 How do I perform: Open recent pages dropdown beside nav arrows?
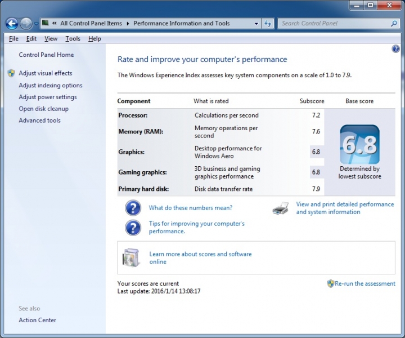[x=36, y=24]
